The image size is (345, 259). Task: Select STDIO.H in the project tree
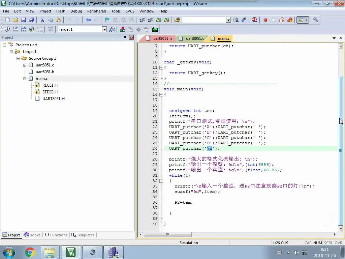[50, 92]
